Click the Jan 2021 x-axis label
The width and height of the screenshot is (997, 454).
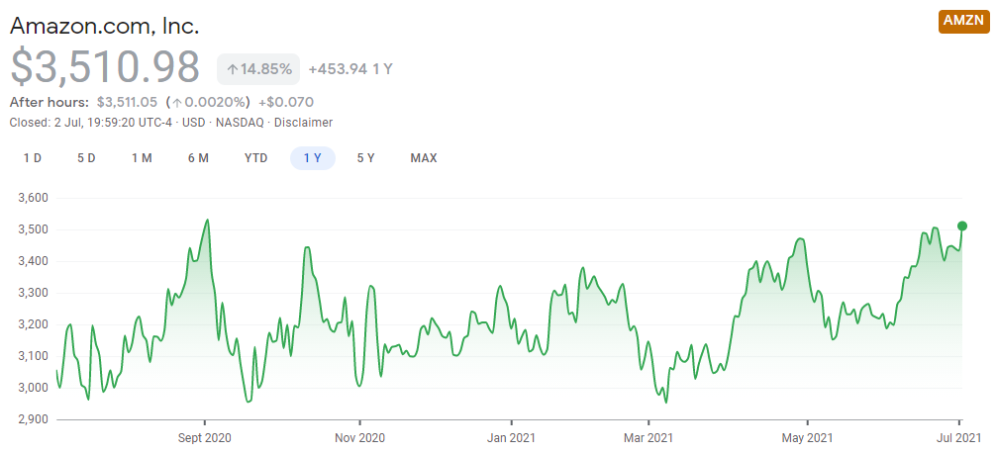point(511,438)
